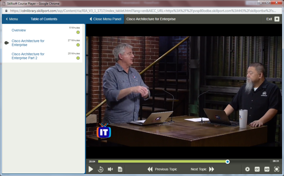Close Menu Panel
Screen dimensions: 284x176
pyautogui.click(x=105, y=19)
